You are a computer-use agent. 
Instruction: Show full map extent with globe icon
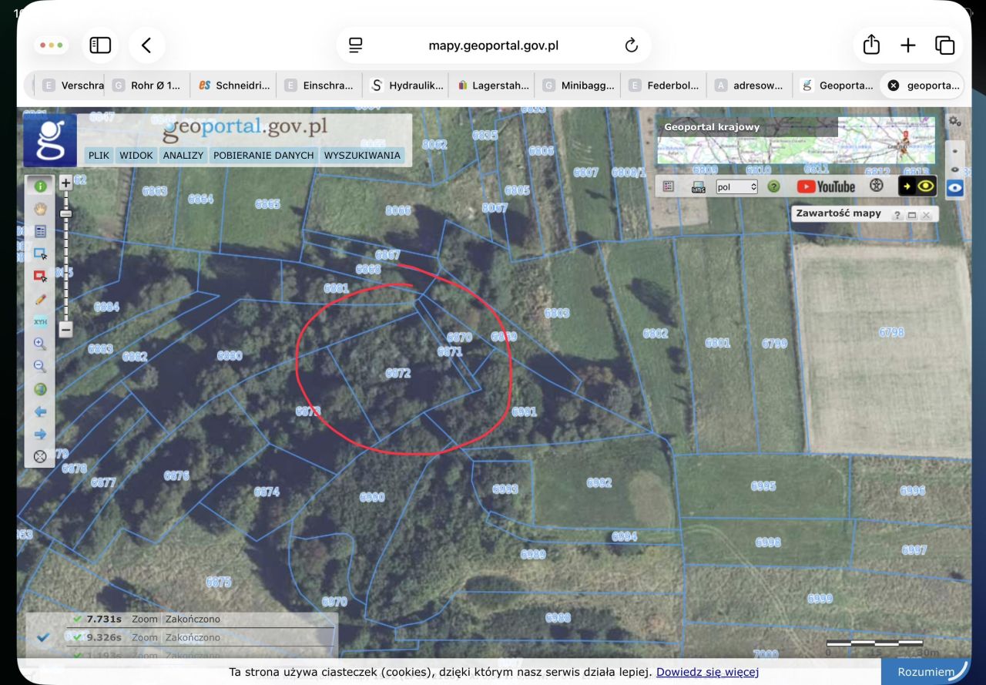coord(40,389)
